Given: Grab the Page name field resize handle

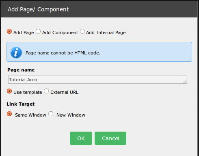Looking at the screenshot, I should coord(185,81).
